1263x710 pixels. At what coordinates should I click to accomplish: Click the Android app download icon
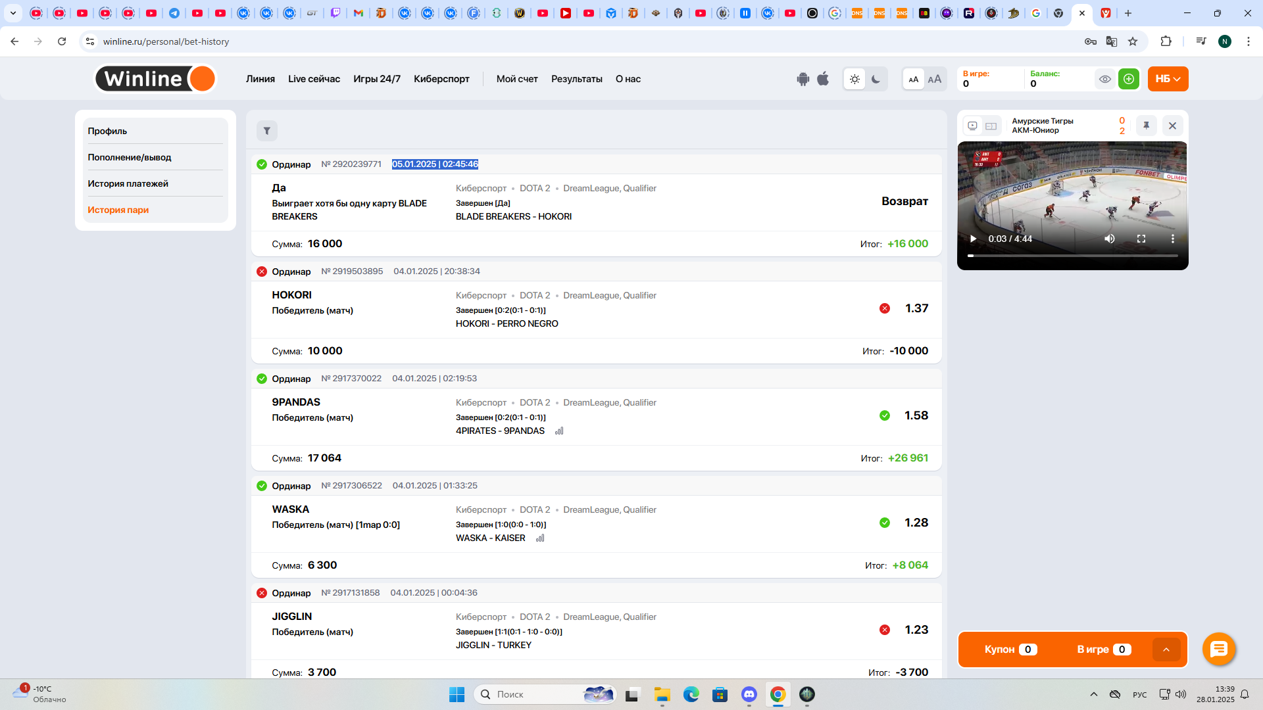point(803,79)
